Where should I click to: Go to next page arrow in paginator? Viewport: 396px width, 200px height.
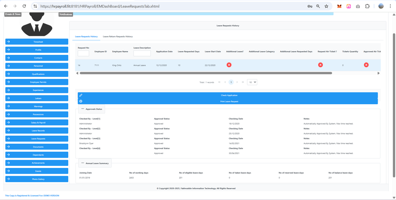click(x=237, y=82)
